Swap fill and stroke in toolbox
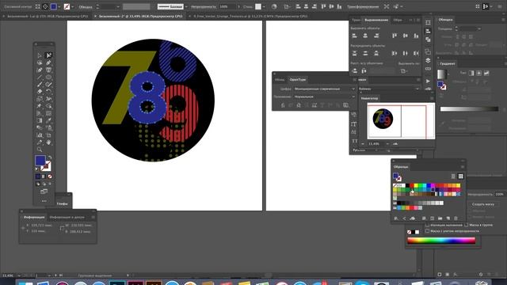The width and height of the screenshot is (507, 285). point(49,158)
